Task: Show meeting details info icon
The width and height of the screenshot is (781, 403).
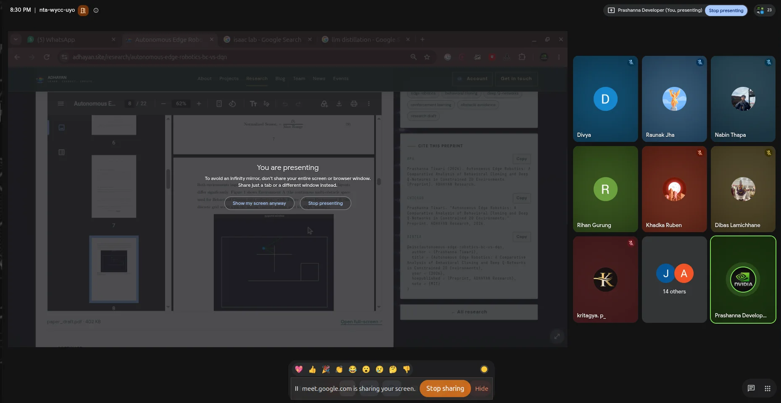Action: click(x=96, y=10)
